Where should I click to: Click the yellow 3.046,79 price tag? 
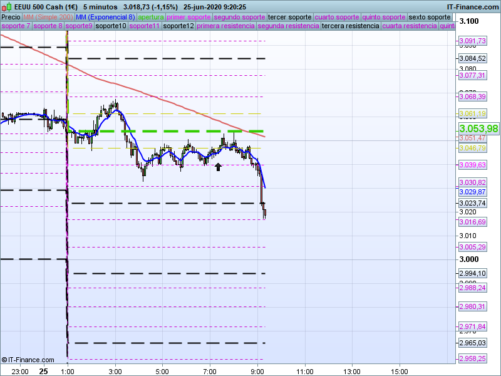[x=473, y=148]
